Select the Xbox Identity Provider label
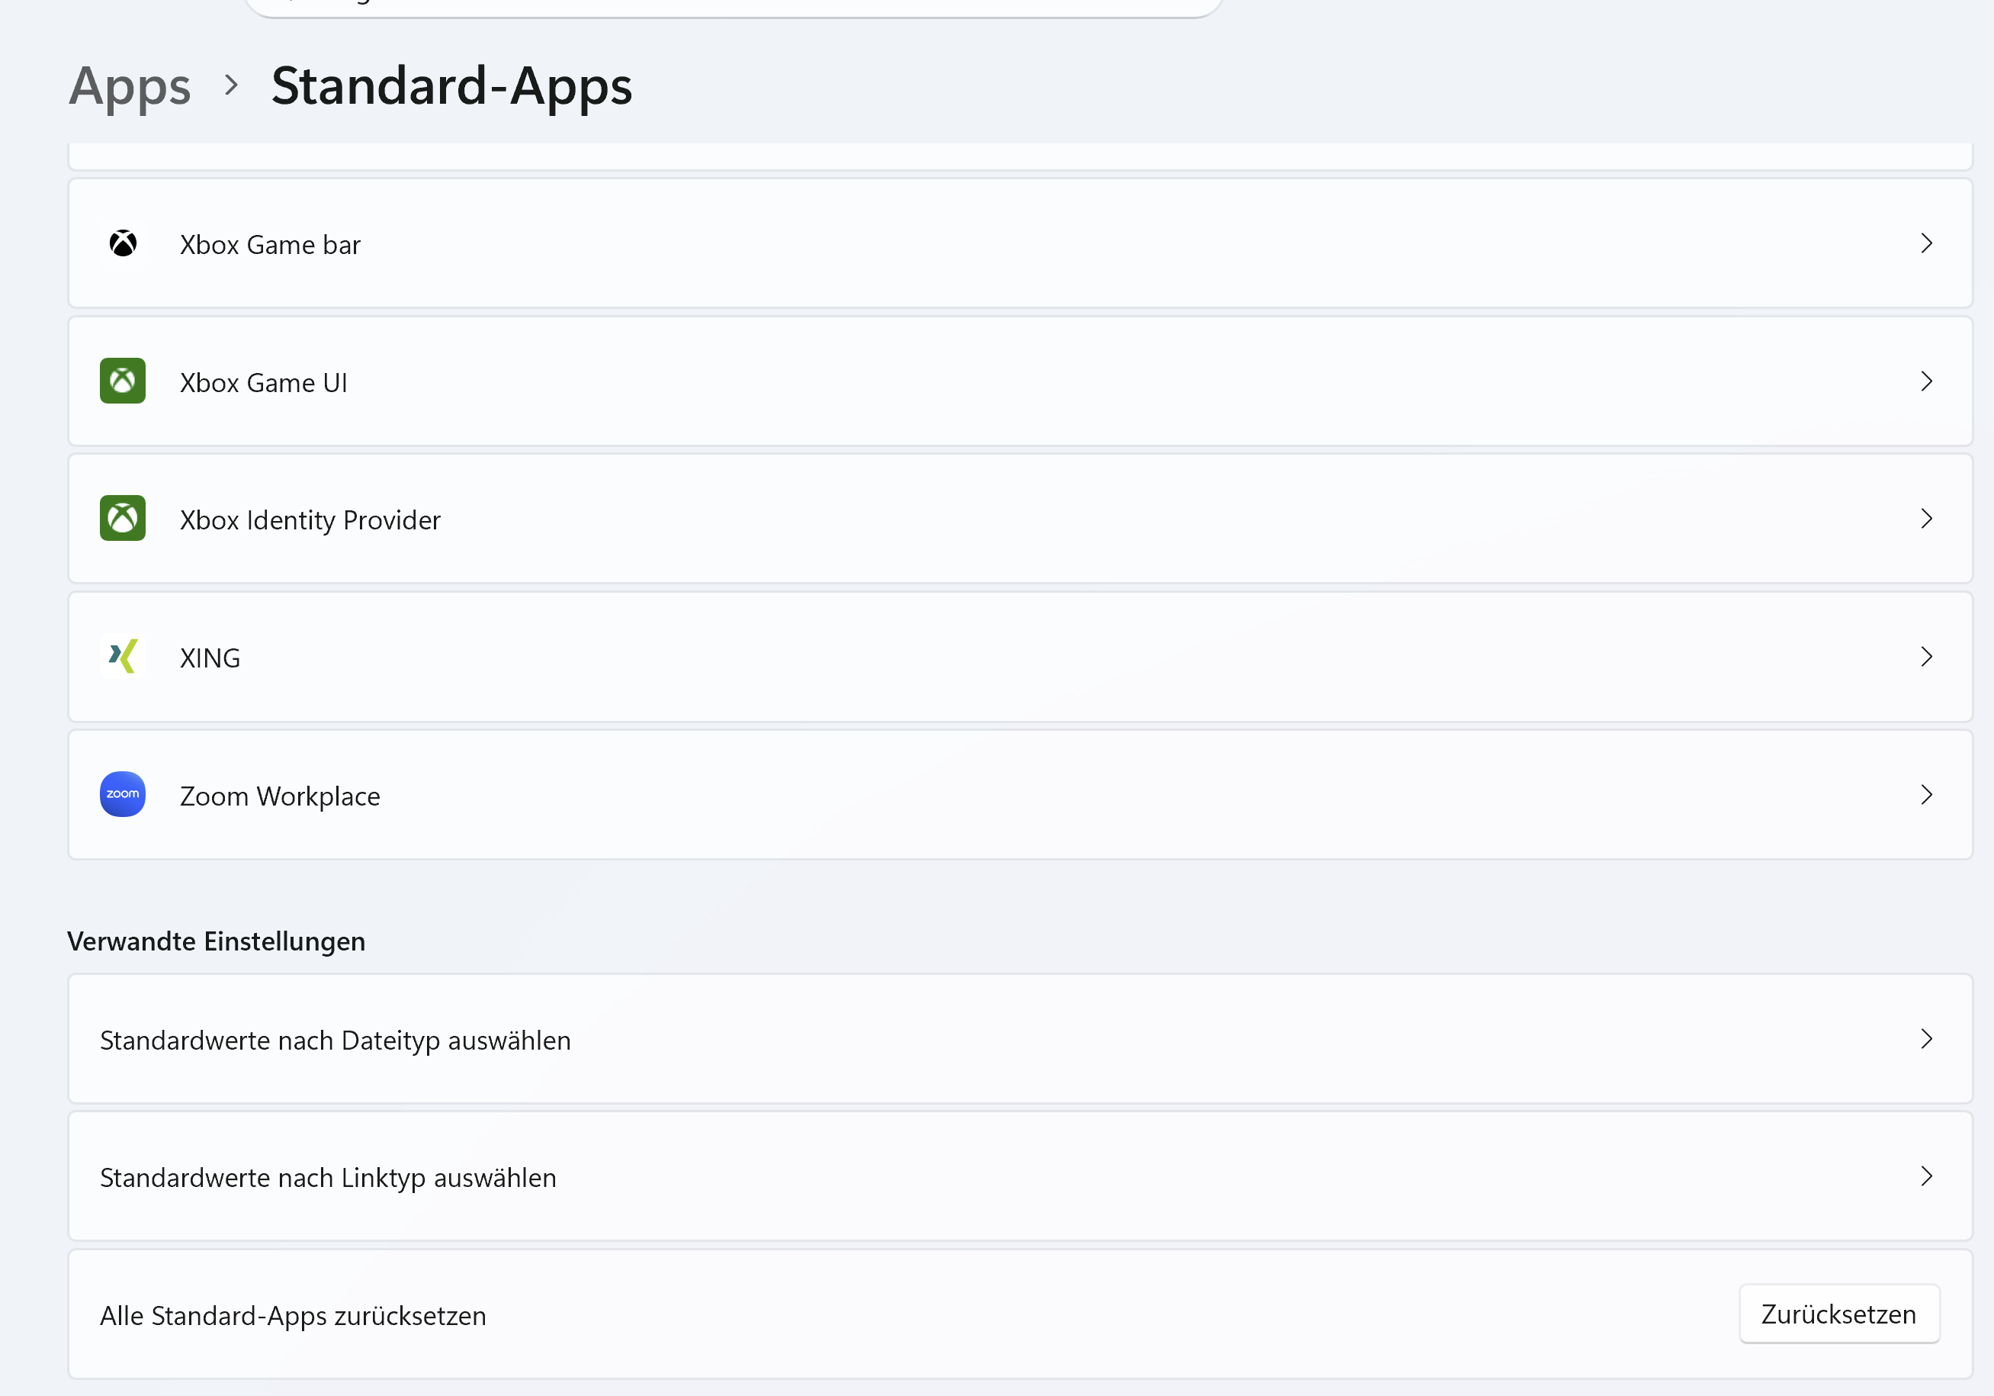Image resolution: width=1994 pixels, height=1396 pixels. point(310,520)
